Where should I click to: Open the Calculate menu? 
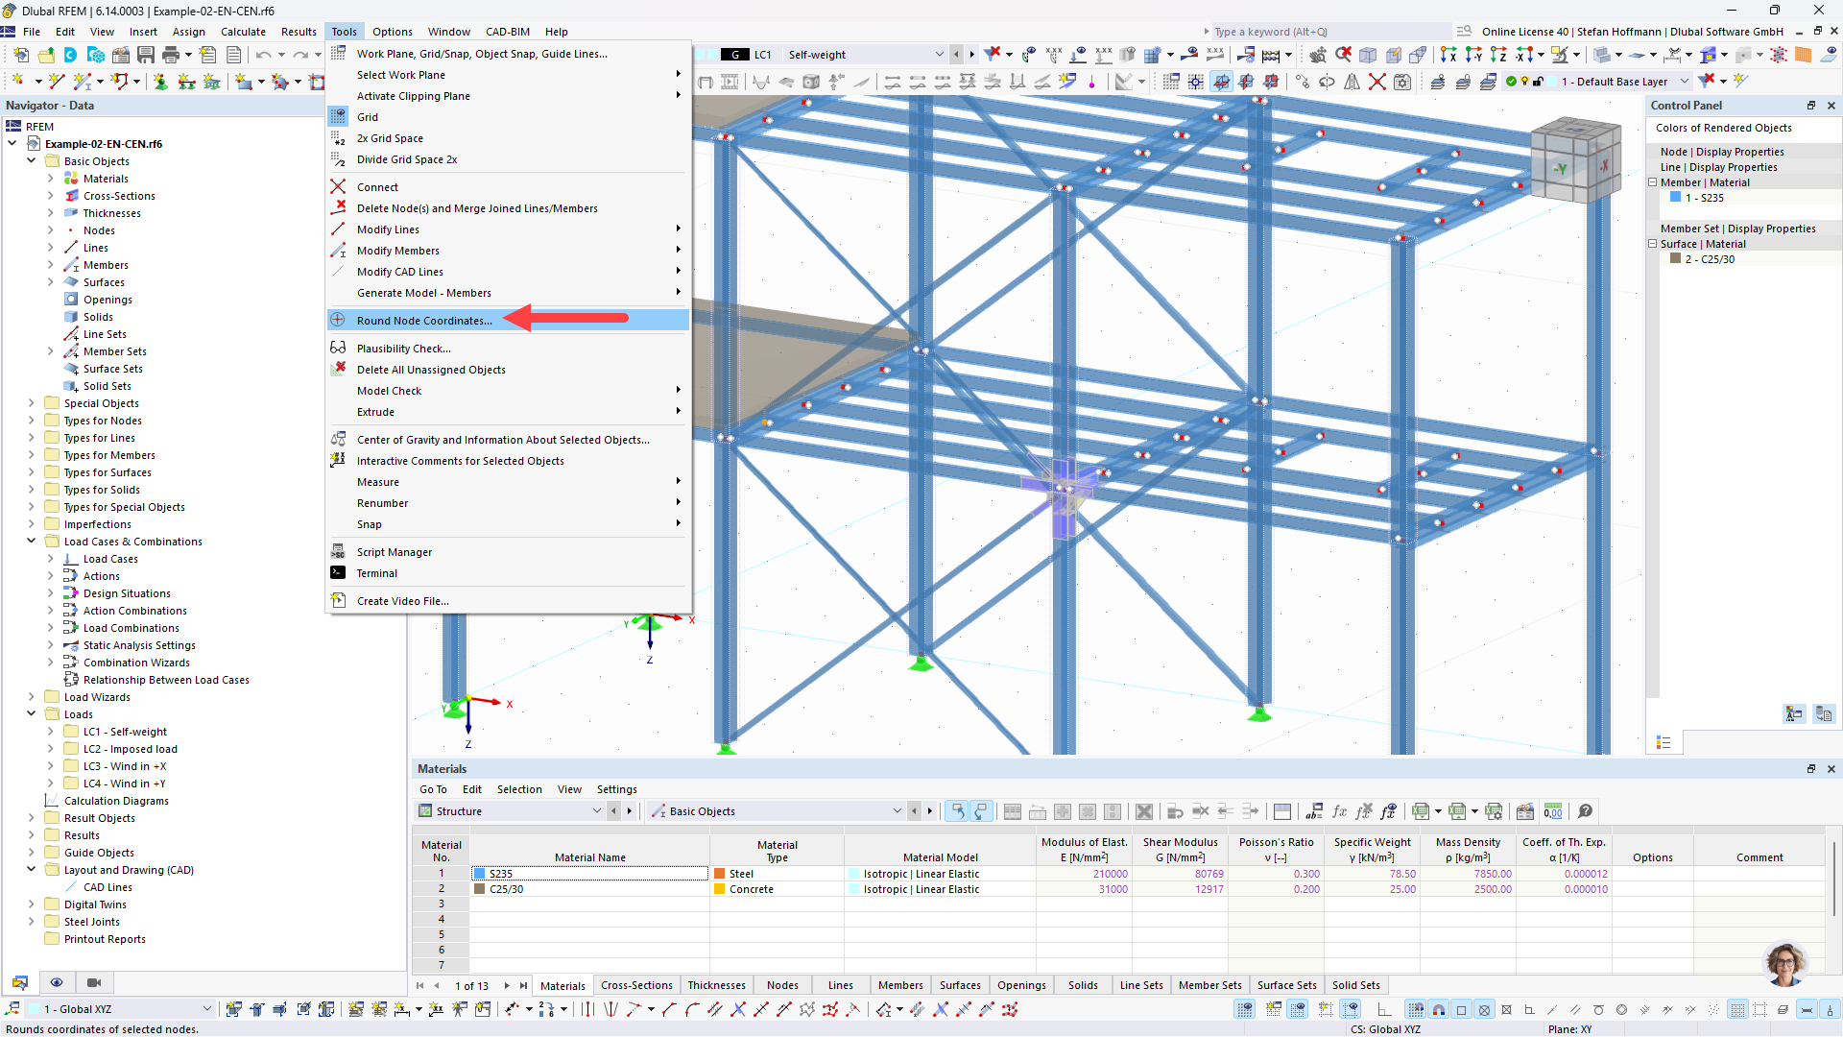(x=243, y=32)
